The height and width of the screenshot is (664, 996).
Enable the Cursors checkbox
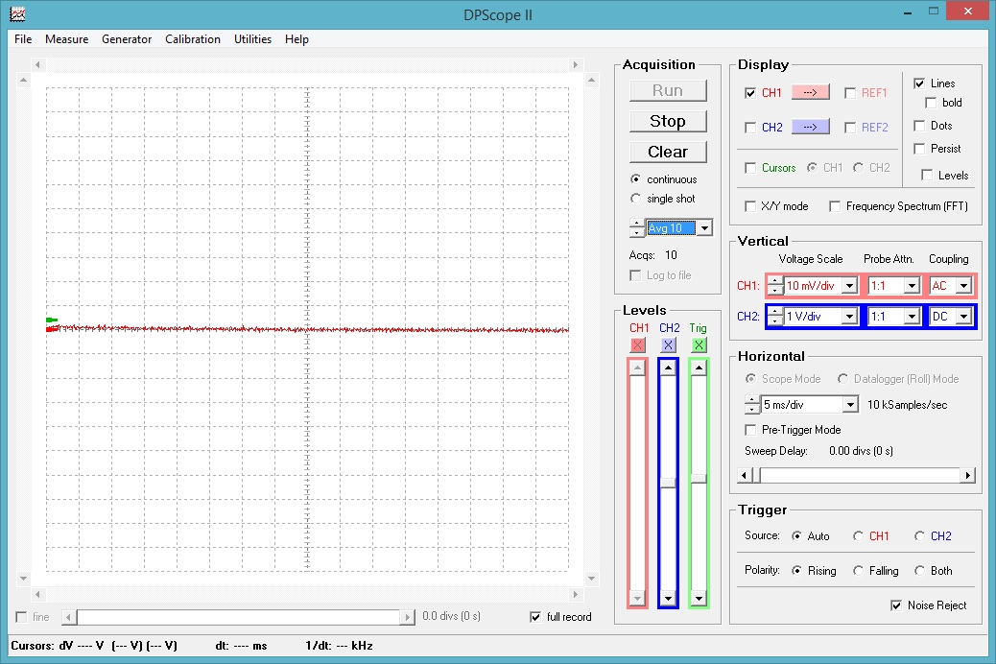[x=750, y=168]
